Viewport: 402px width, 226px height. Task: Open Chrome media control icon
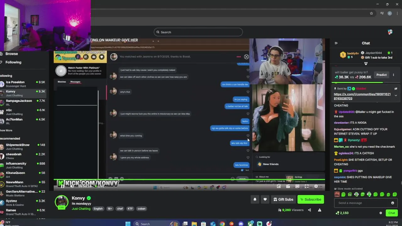click(382, 13)
